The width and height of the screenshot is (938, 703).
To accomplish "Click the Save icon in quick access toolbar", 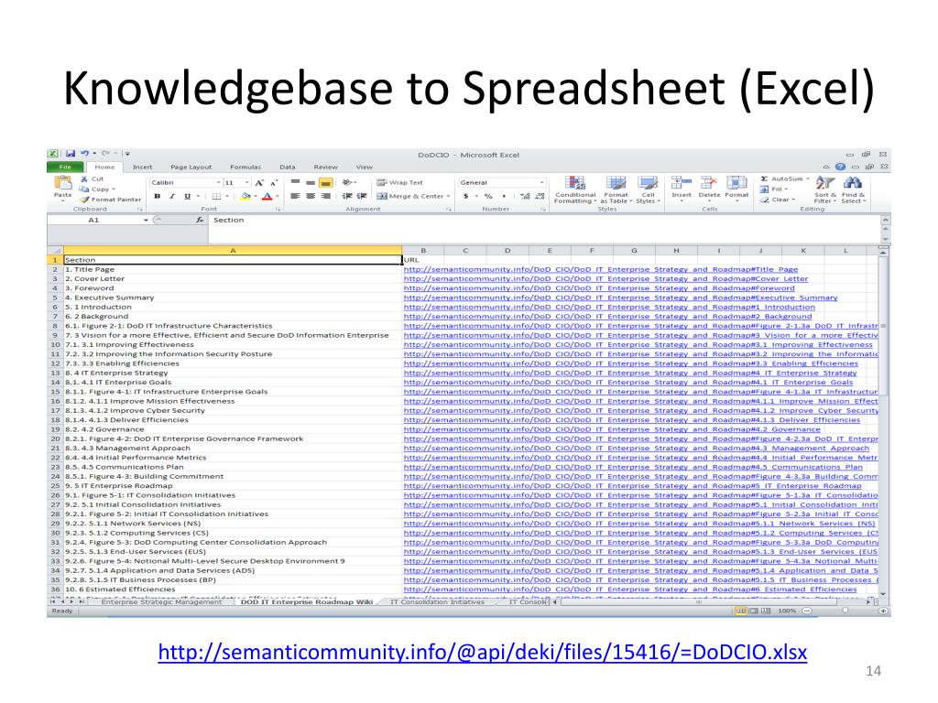I will [70, 154].
